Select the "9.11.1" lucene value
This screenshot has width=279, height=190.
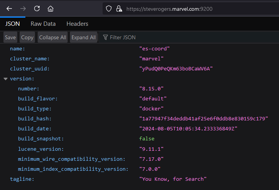151,149
